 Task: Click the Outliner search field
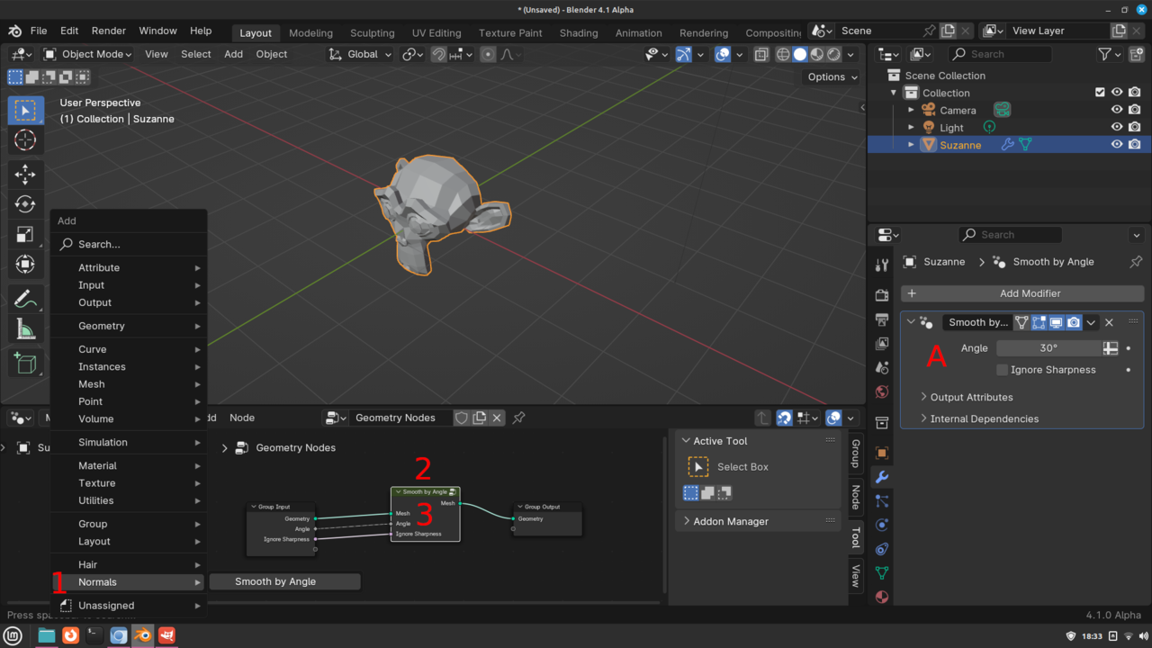(x=1000, y=54)
